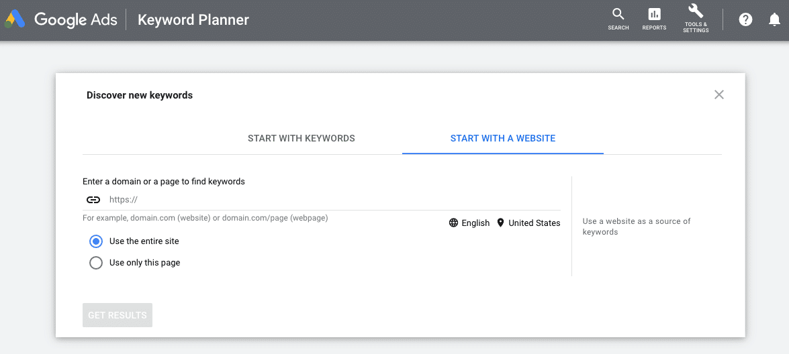Open the Help question mark icon
Viewport: 789px width, 354px height.
point(745,19)
